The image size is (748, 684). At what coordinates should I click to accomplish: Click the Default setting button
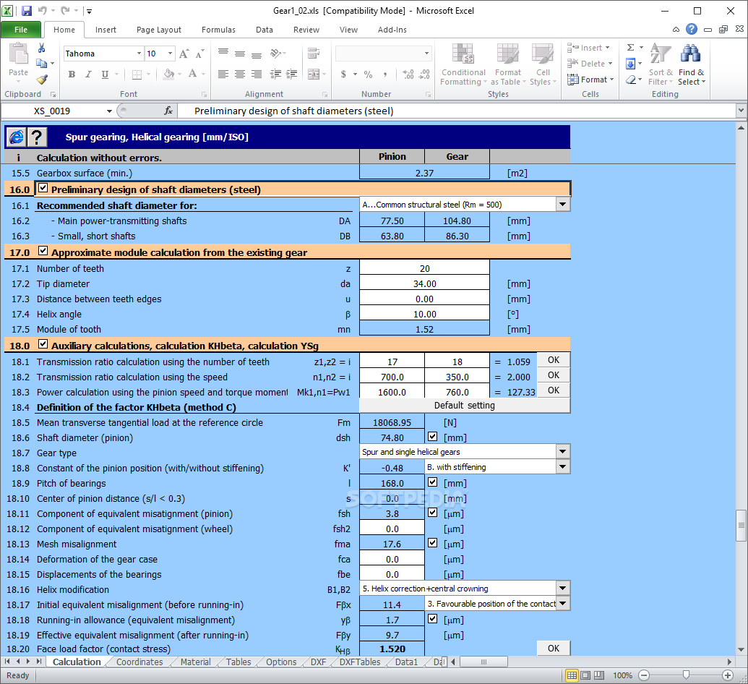464,405
